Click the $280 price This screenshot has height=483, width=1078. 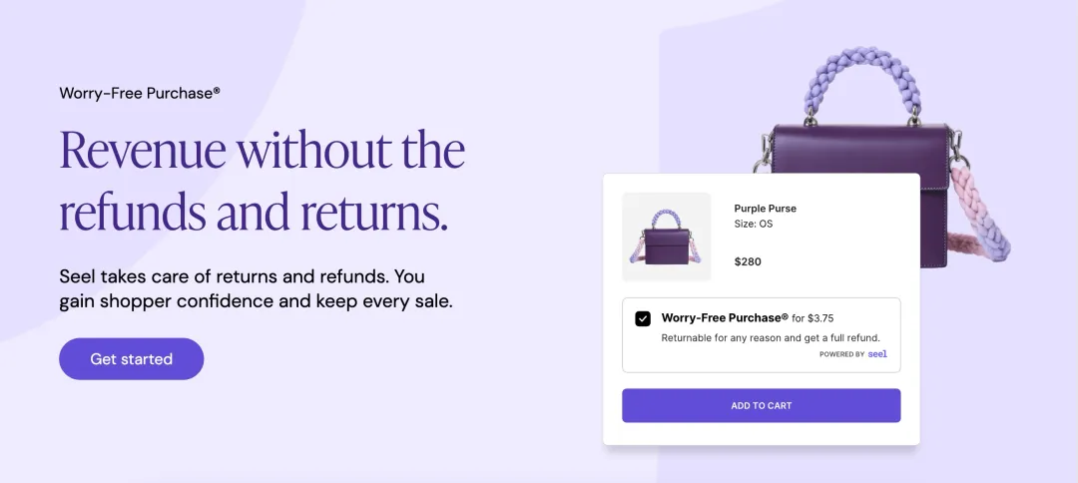749,261
